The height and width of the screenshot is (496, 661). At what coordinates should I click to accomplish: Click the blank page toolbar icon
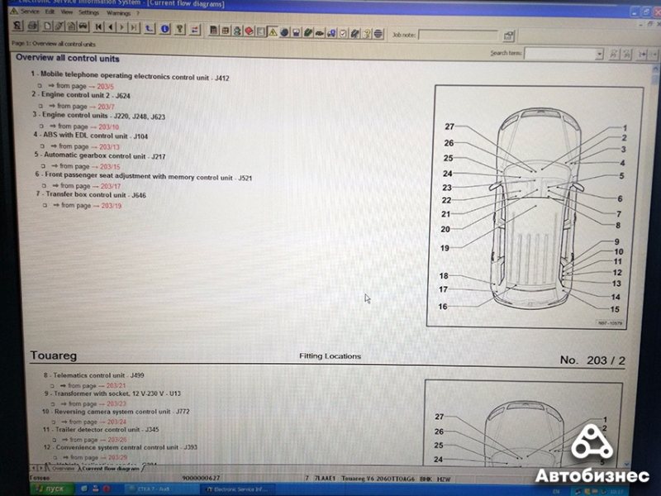point(47,26)
